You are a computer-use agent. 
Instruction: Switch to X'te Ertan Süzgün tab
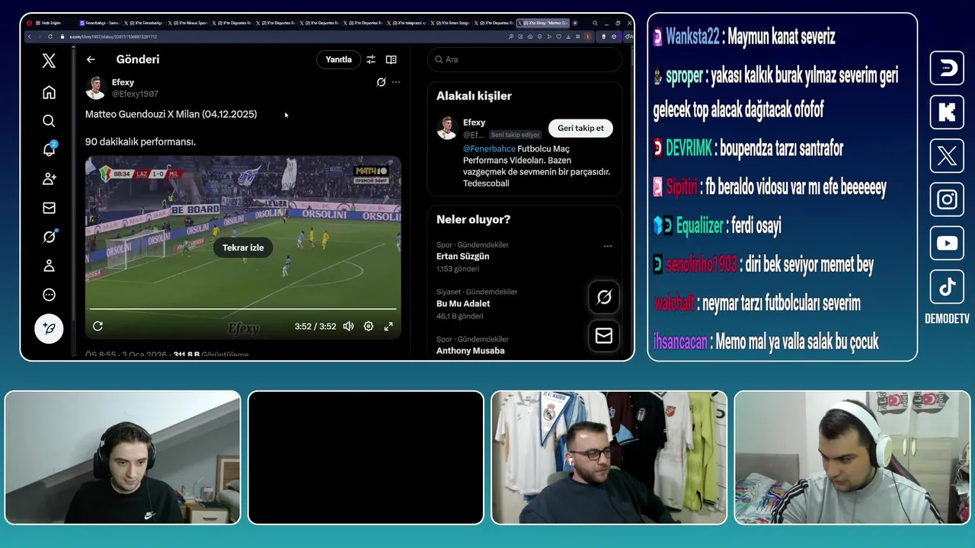449,23
